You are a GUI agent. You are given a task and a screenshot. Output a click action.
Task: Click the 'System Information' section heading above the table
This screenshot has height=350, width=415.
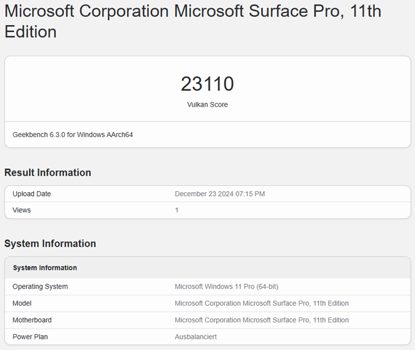click(x=50, y=244)
